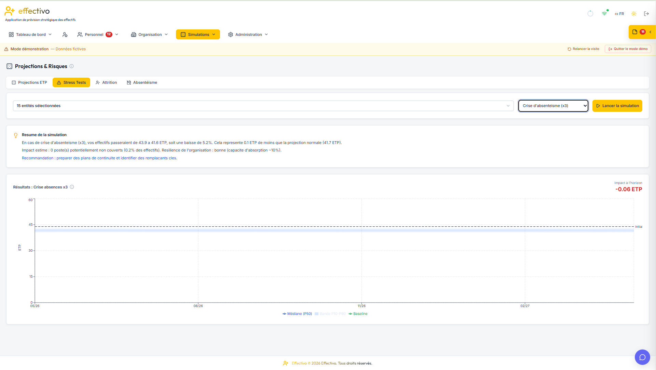Check the wifi connection status icon
The width and height of the screenshot is (656, 370).
pos(604,14)
